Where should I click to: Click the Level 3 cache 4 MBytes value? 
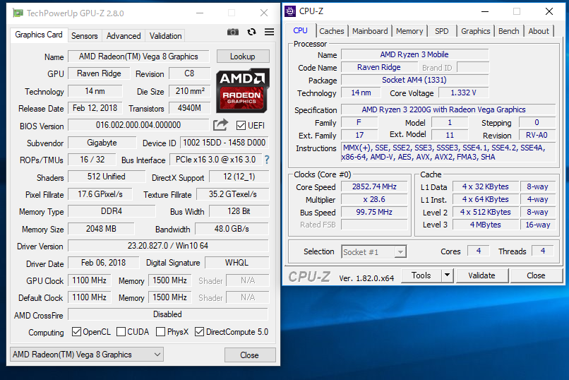point(486,225)
